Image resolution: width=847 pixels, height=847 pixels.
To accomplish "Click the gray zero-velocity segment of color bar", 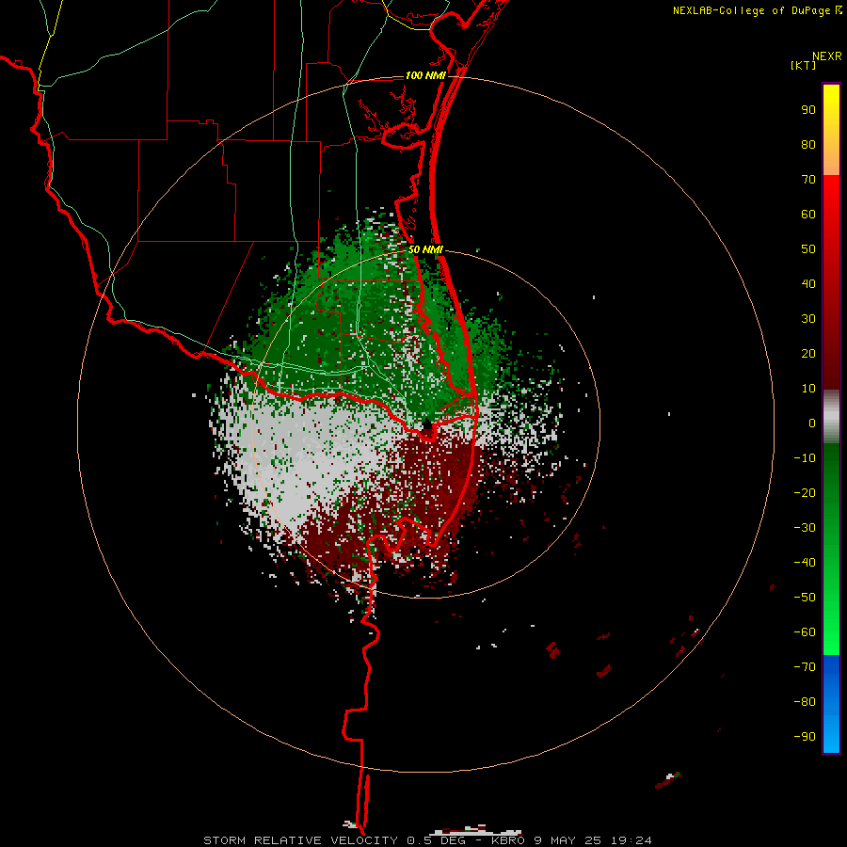I will coord(831,416).
